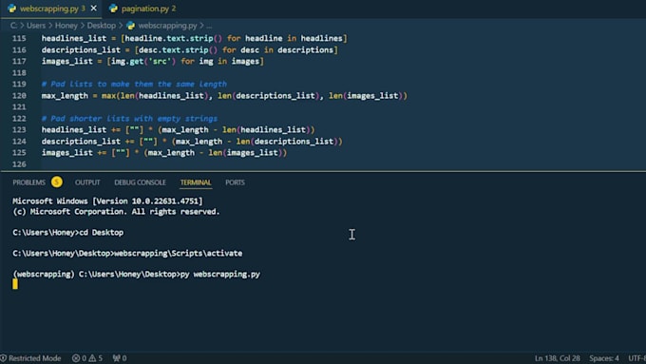Click the Restricted Mode status item
The width and height of the screenshot is (646, 364).
pos(30,358)
